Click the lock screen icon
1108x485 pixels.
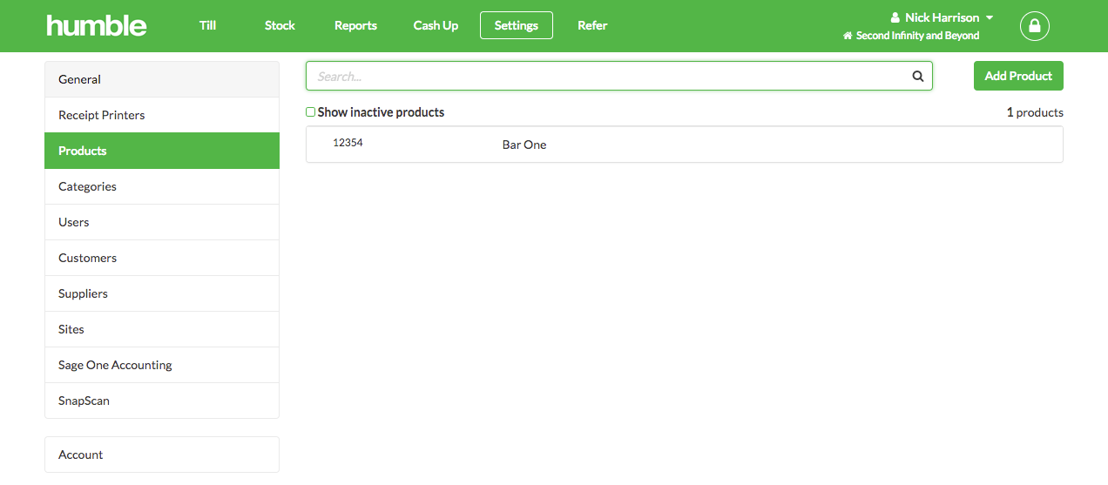point(1035,26)
